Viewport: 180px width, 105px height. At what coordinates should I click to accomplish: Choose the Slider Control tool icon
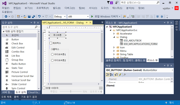(x=7, y=84)
